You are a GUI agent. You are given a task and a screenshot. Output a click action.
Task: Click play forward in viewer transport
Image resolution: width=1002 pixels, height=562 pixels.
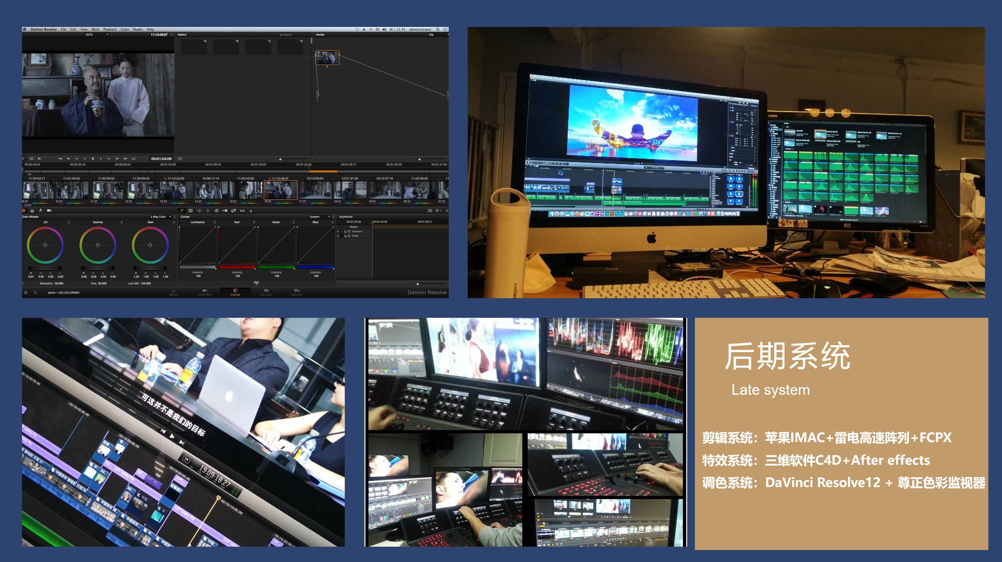101,159
